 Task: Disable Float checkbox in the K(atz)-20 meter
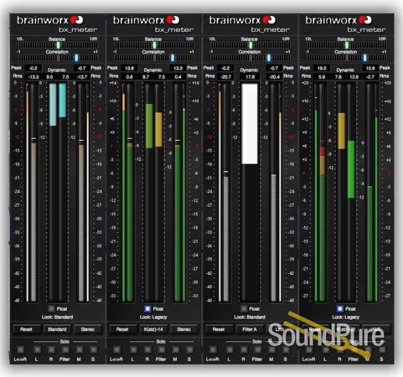pyautogui.click(x=340, y=308)
